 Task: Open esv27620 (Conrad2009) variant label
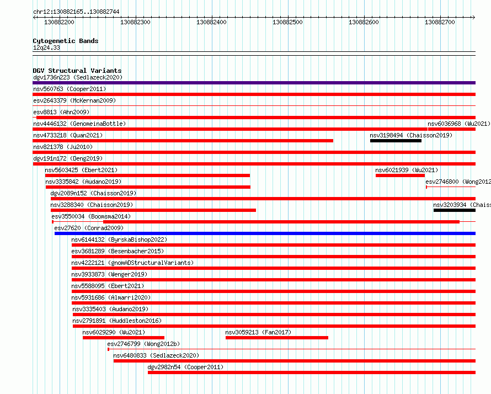(89, 228)
